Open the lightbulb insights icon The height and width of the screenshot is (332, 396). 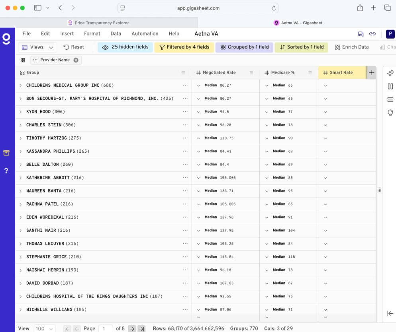[390, 113]
